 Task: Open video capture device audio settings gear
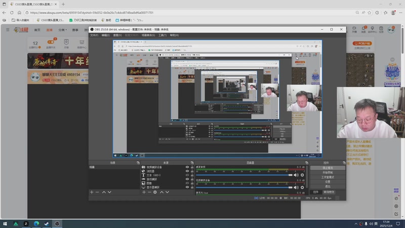pyautogui.click(x=302, y=187)
